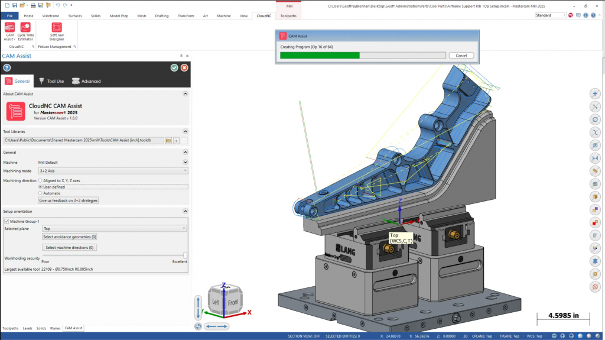The width and height of the screenshot is (605, 340).
Task: Click the horizontal rotate arrows below the view cube
Action: [216, 326]
